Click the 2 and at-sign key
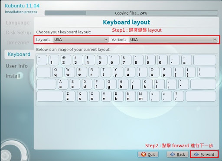 (x=66, y=60)
